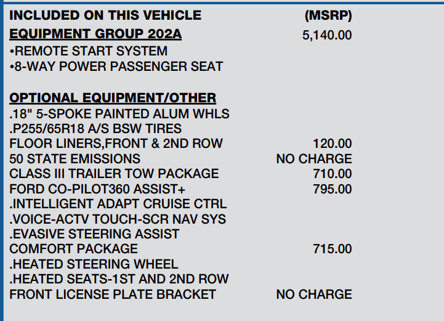Click the Ford Co-Pilot360 Assist+ entry
The image size is (444, 321).
97,189
